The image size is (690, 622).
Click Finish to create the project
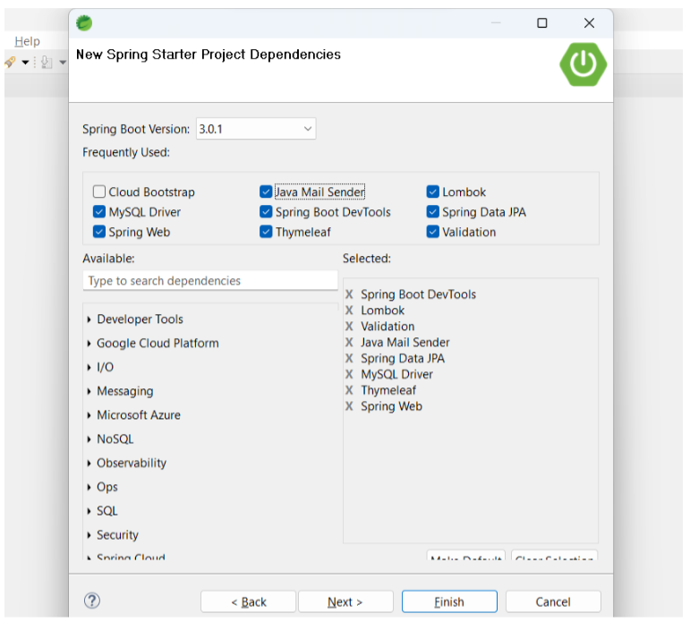449,601
